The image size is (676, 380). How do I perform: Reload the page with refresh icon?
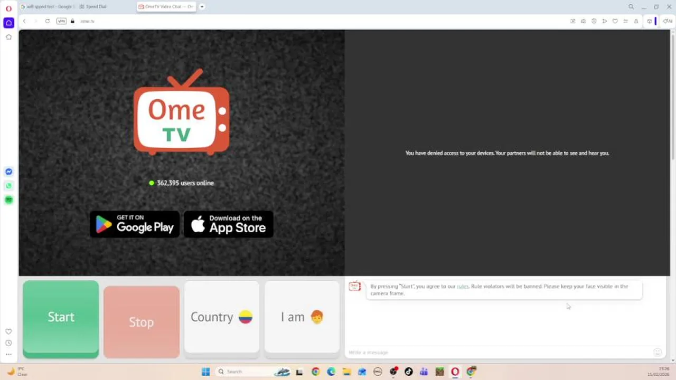48,21
